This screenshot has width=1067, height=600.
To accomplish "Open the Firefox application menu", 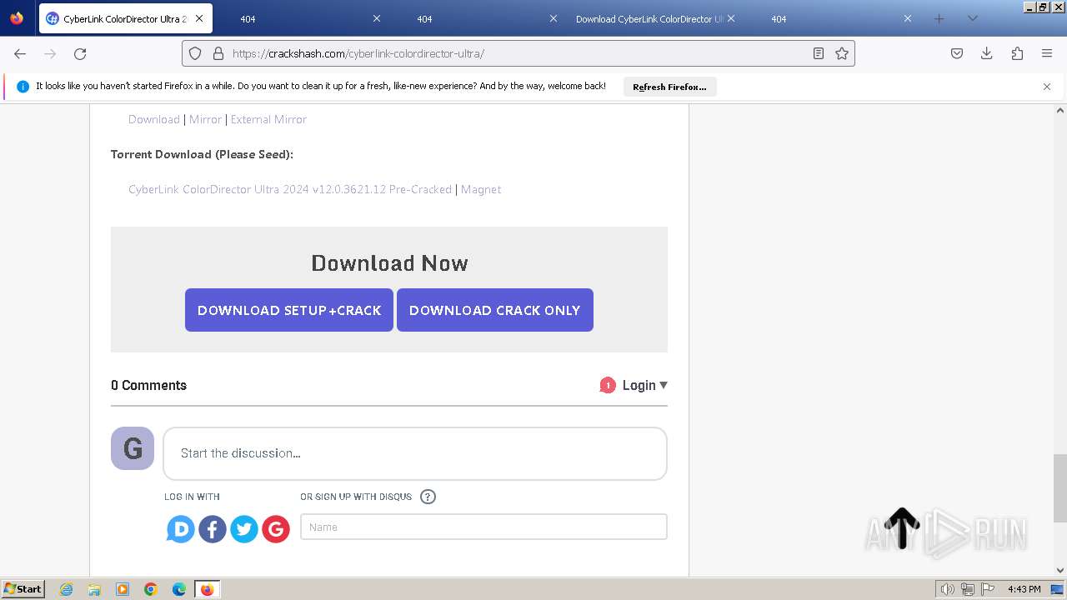I will pos(1047,53).
